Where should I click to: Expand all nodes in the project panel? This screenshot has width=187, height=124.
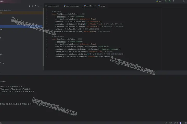pyautogui.click(x=32, y=6)
